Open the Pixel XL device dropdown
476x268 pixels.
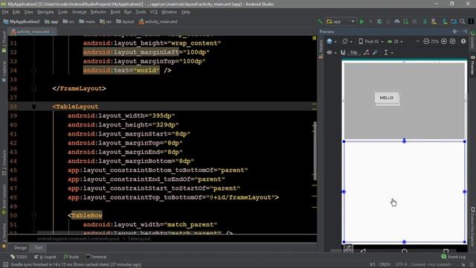point(372,42)
